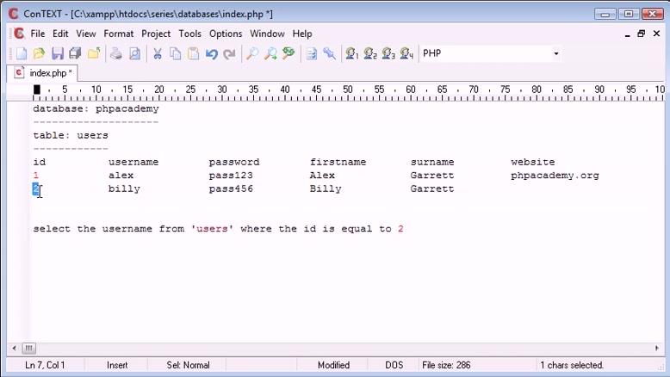Paste from clipboard toolbar icon
Viewport: 670px width, 377px height.
coord(194,54)
